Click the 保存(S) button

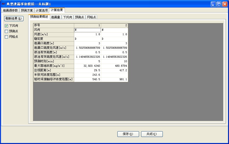[x=128, y=134]
